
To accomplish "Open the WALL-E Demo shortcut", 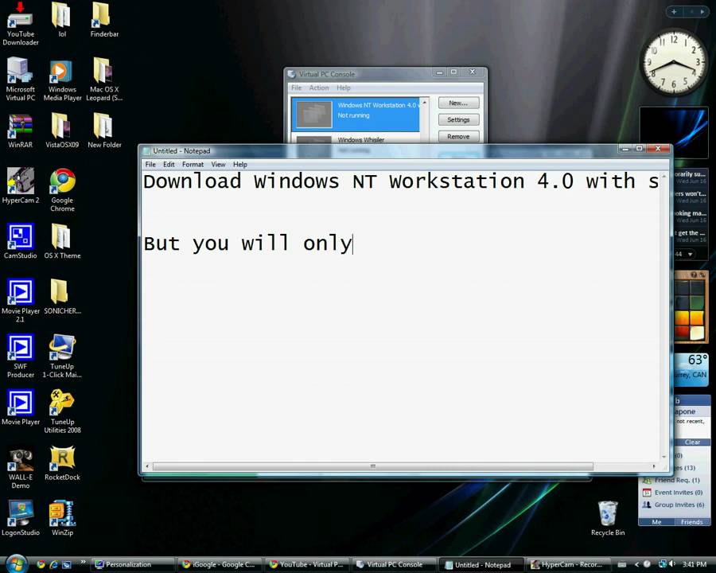I will coord(20,467).
